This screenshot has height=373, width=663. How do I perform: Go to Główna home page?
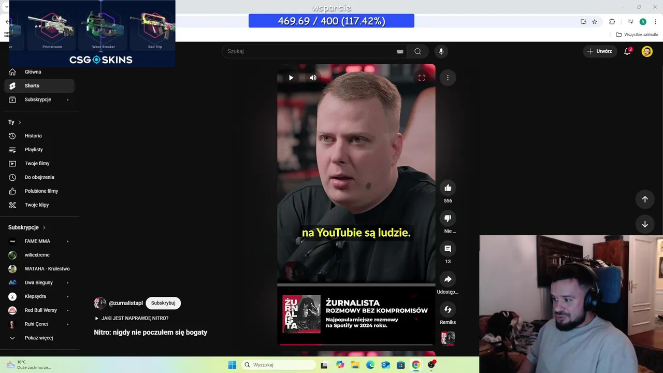coord(39,72)
